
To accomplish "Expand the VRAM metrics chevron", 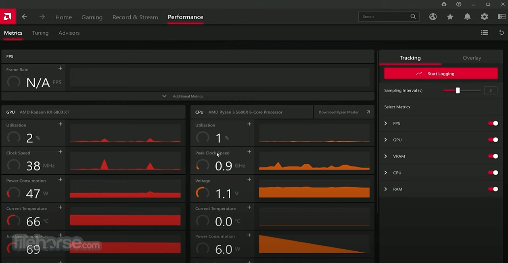I will [x=386, y=156].
